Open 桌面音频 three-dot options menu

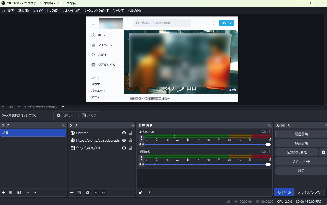point(142,158)
